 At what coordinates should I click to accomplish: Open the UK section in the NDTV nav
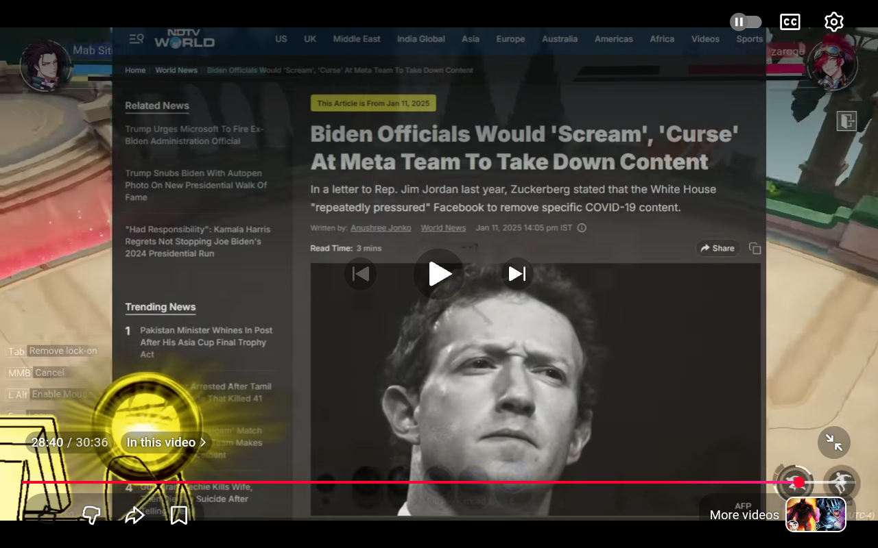coord(310,39)
